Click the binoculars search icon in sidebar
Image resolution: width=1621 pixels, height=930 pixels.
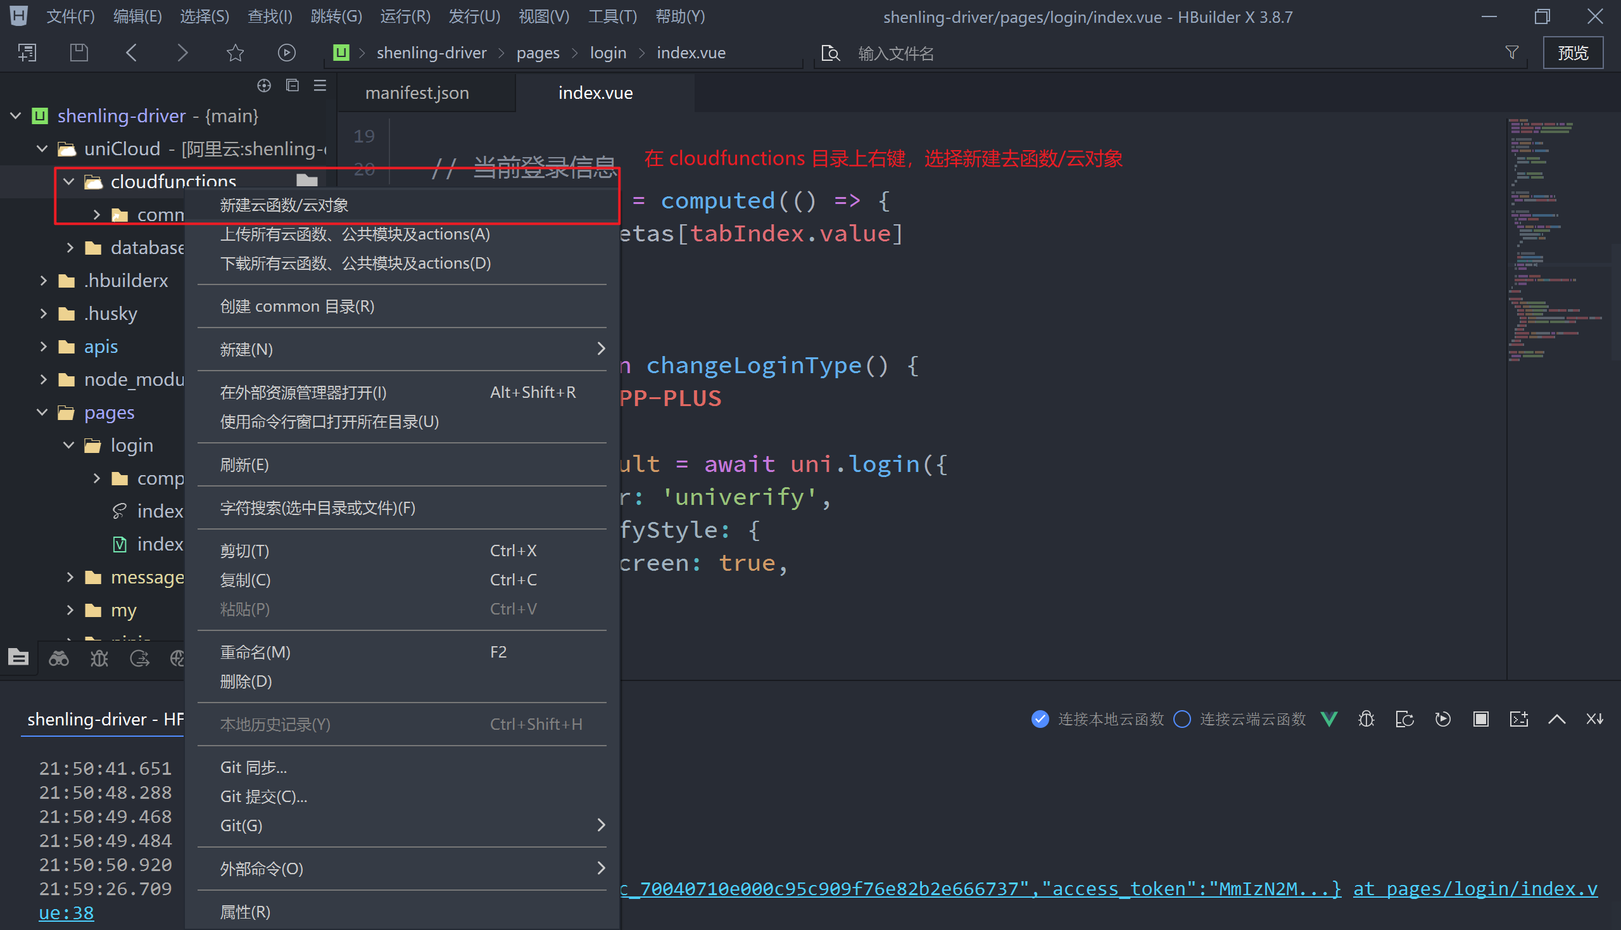pos(59,658)
